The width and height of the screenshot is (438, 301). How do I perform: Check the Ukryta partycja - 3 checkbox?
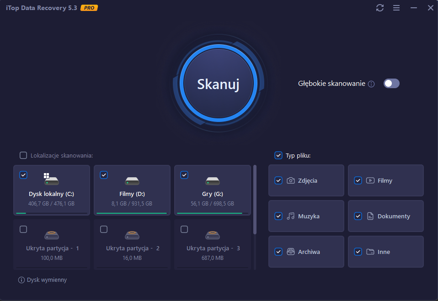(184, 229)
